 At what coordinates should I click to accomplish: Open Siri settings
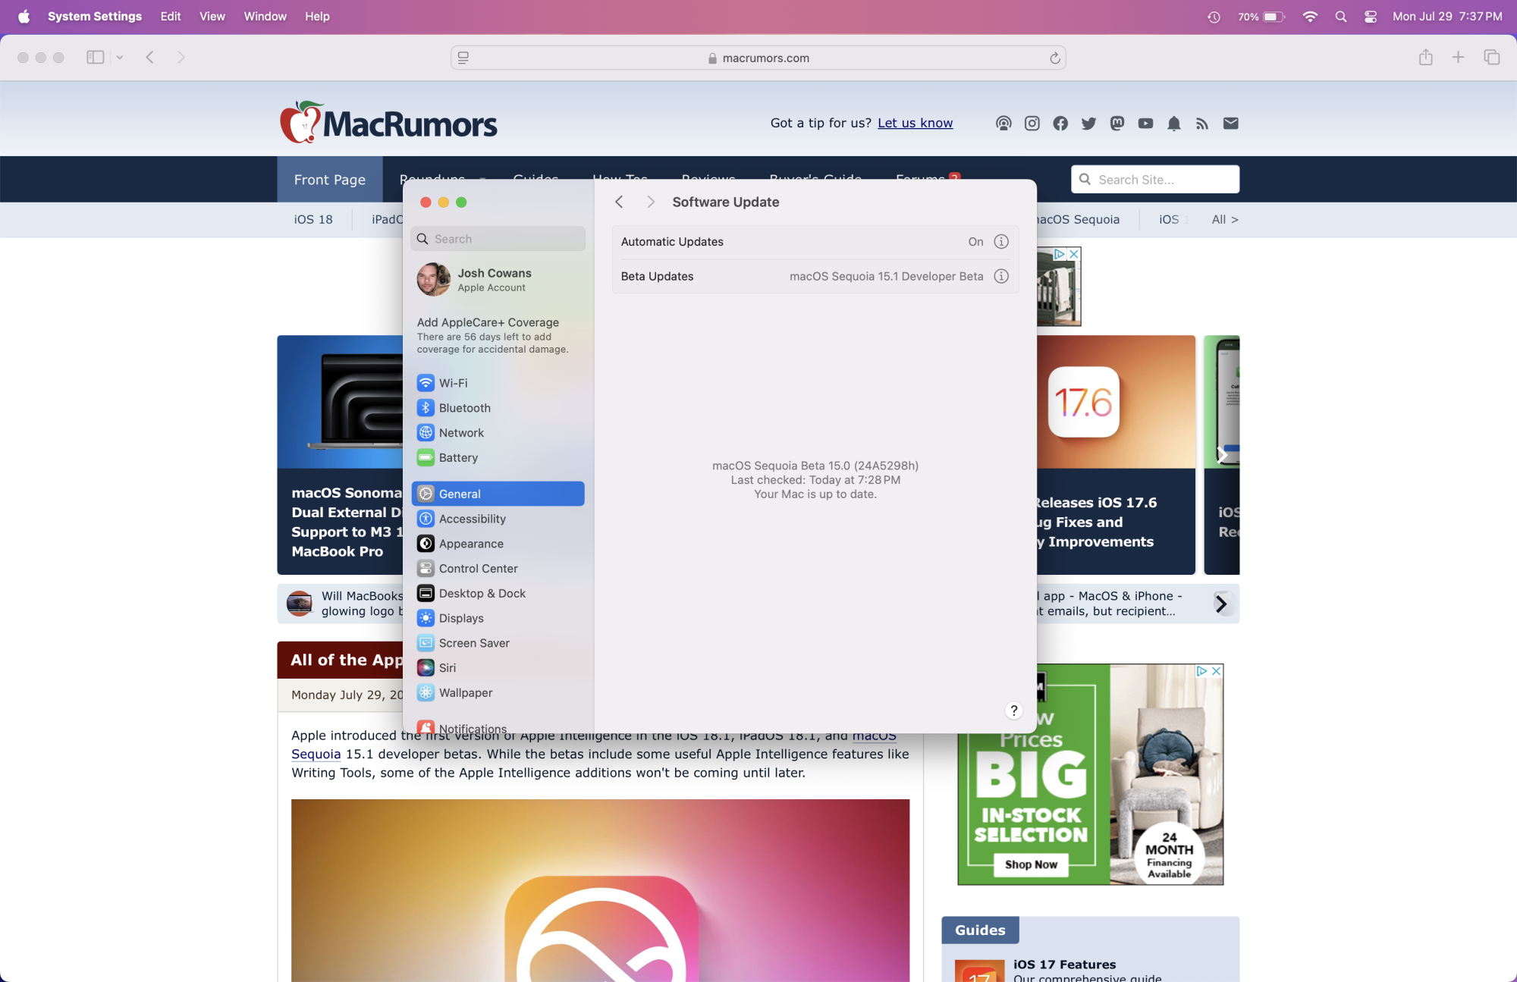(x=447, y=668)
